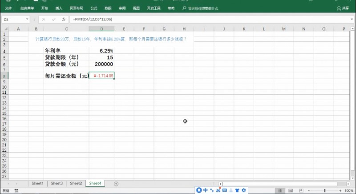Select row 8 header
Screen dimensions: 356x194
point(4,76)
